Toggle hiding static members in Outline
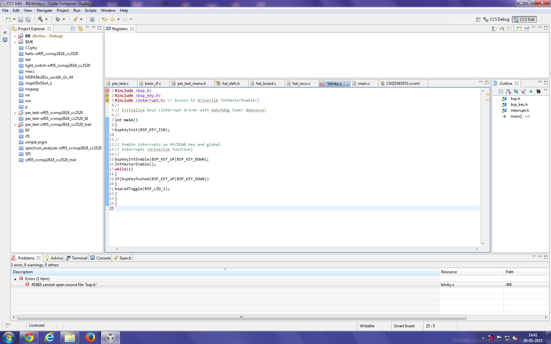Viewport: 551px width, 344px height. tap(523, 92)
